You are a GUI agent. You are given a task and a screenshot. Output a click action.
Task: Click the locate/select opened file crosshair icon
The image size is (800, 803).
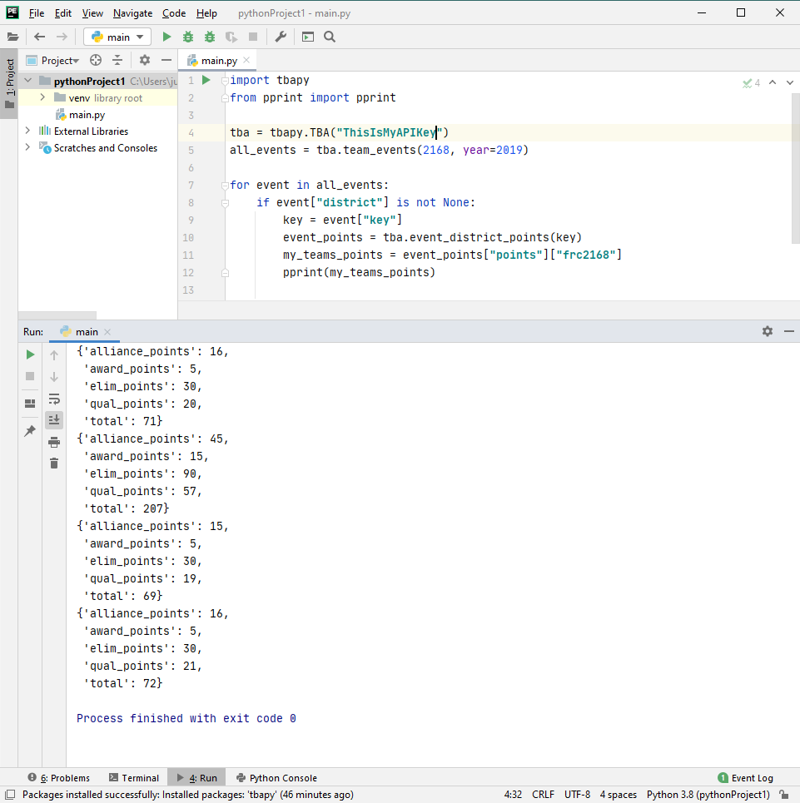coord(95,61)
